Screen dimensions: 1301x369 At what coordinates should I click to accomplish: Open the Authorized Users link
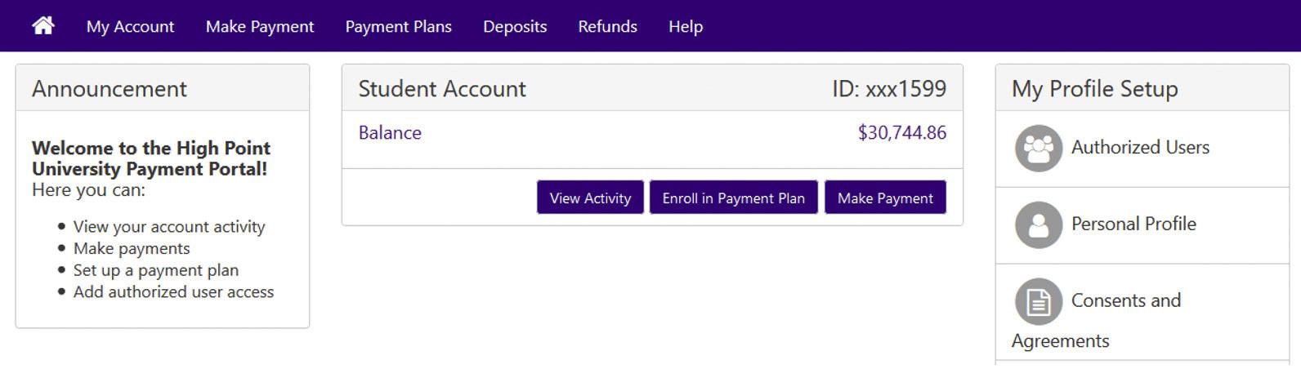coord(1140,148)
